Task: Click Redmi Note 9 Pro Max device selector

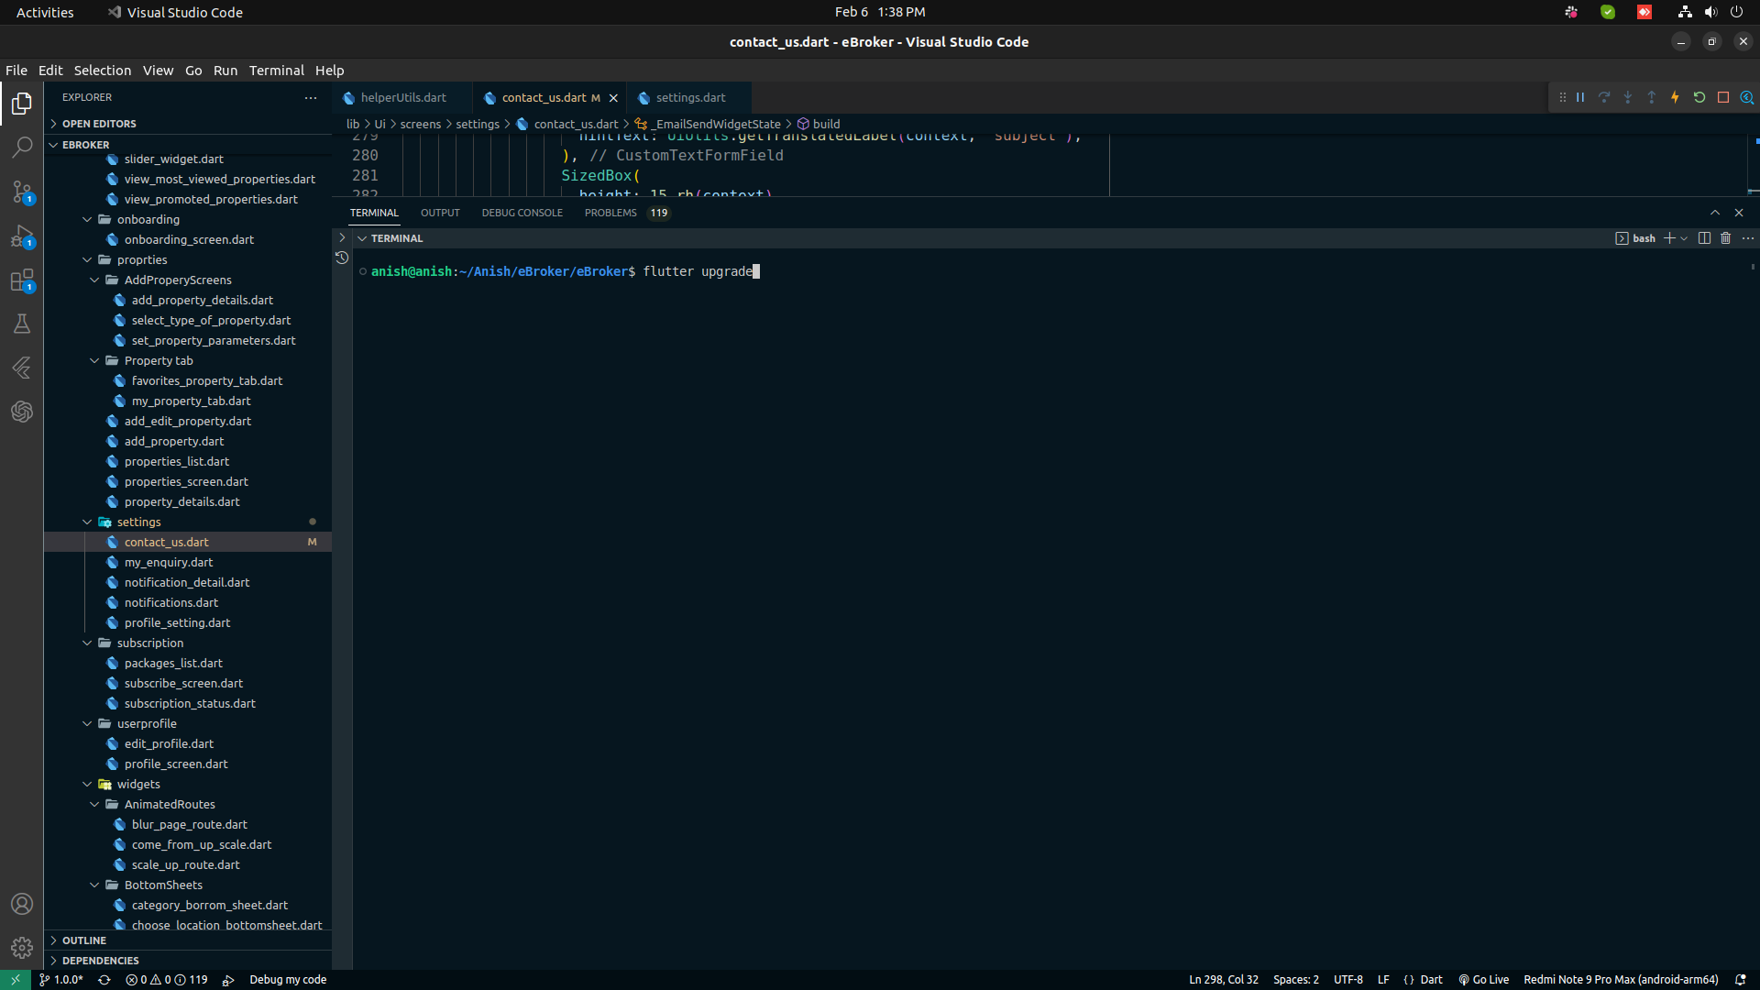Action: pos(1621,980)
